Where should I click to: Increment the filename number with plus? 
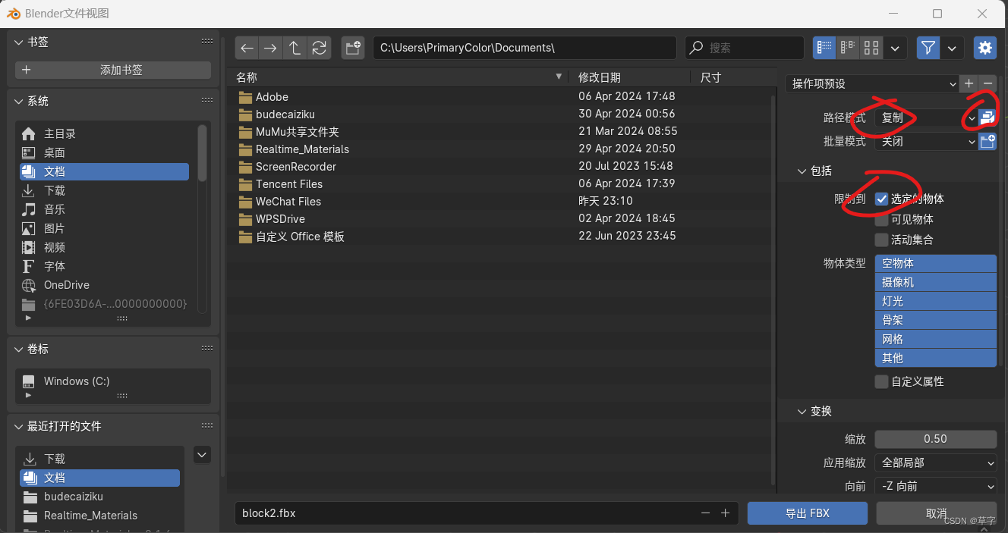pos(725,513)
